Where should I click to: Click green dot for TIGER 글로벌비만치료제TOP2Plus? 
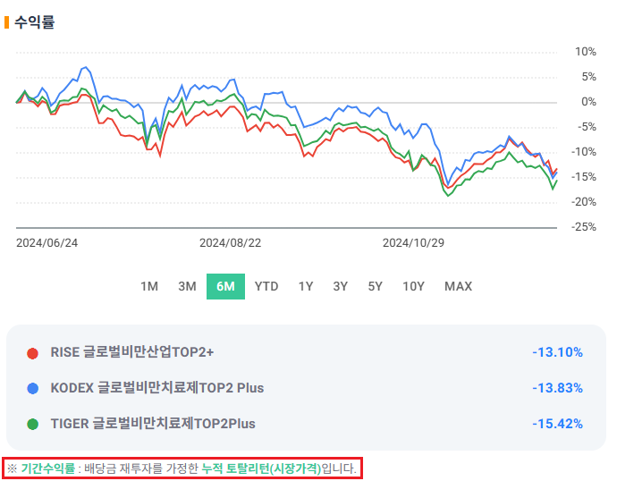click(33, 425)
